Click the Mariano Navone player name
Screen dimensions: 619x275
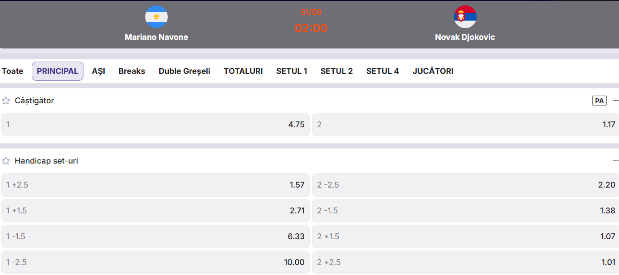coord(156,37)
